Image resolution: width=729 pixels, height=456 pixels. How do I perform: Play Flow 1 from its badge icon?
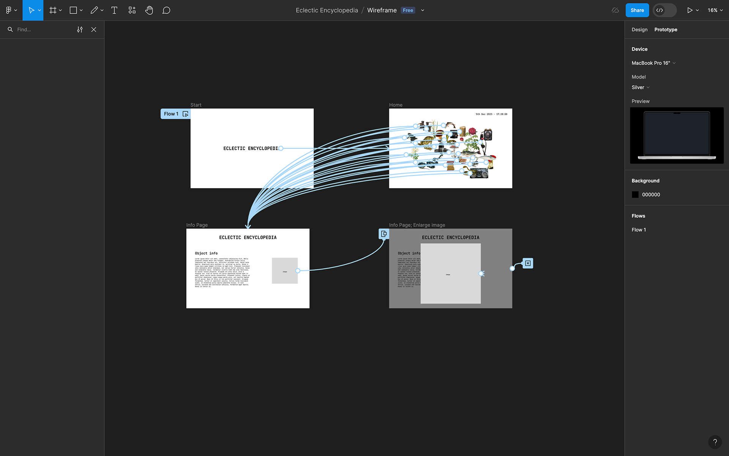pyautogui.click(x=185, y=114)
